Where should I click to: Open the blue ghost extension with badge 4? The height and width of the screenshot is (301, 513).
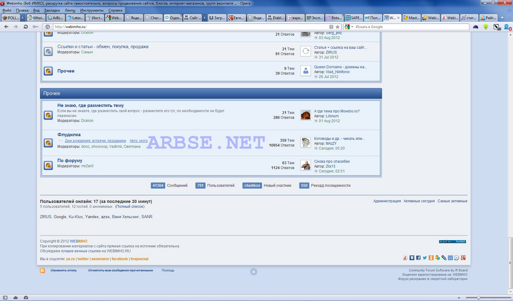508,27
